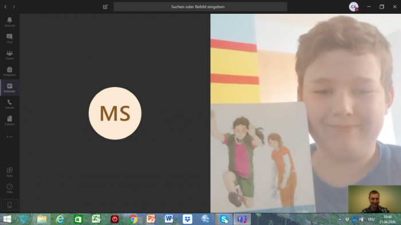Click the new chat compose icon
This screenshot has height=225, width=401.
pos(105,7)
